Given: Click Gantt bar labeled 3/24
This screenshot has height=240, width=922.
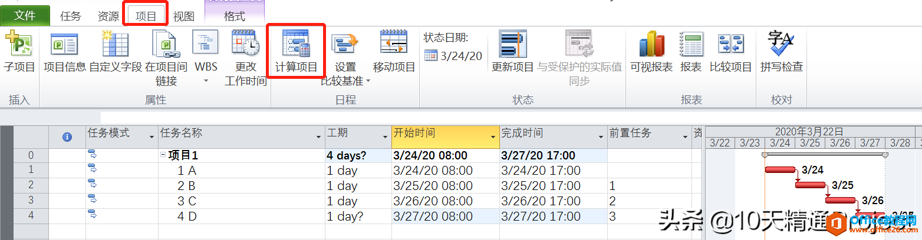Looking at the screenshot, I should click(x=780, y=170).
